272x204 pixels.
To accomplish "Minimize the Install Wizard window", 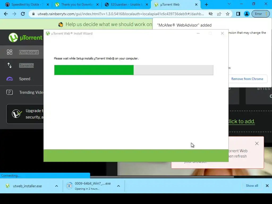I will pyautogui.click(x=198, y=33).
